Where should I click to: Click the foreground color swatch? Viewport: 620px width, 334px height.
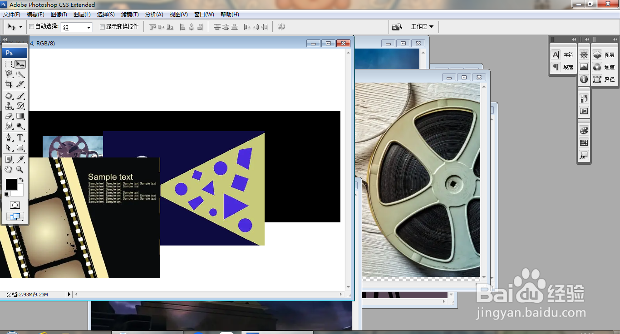[x=11, y=184]
